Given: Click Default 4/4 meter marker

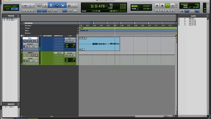Looking at the screenshot, I should point(84,31).
